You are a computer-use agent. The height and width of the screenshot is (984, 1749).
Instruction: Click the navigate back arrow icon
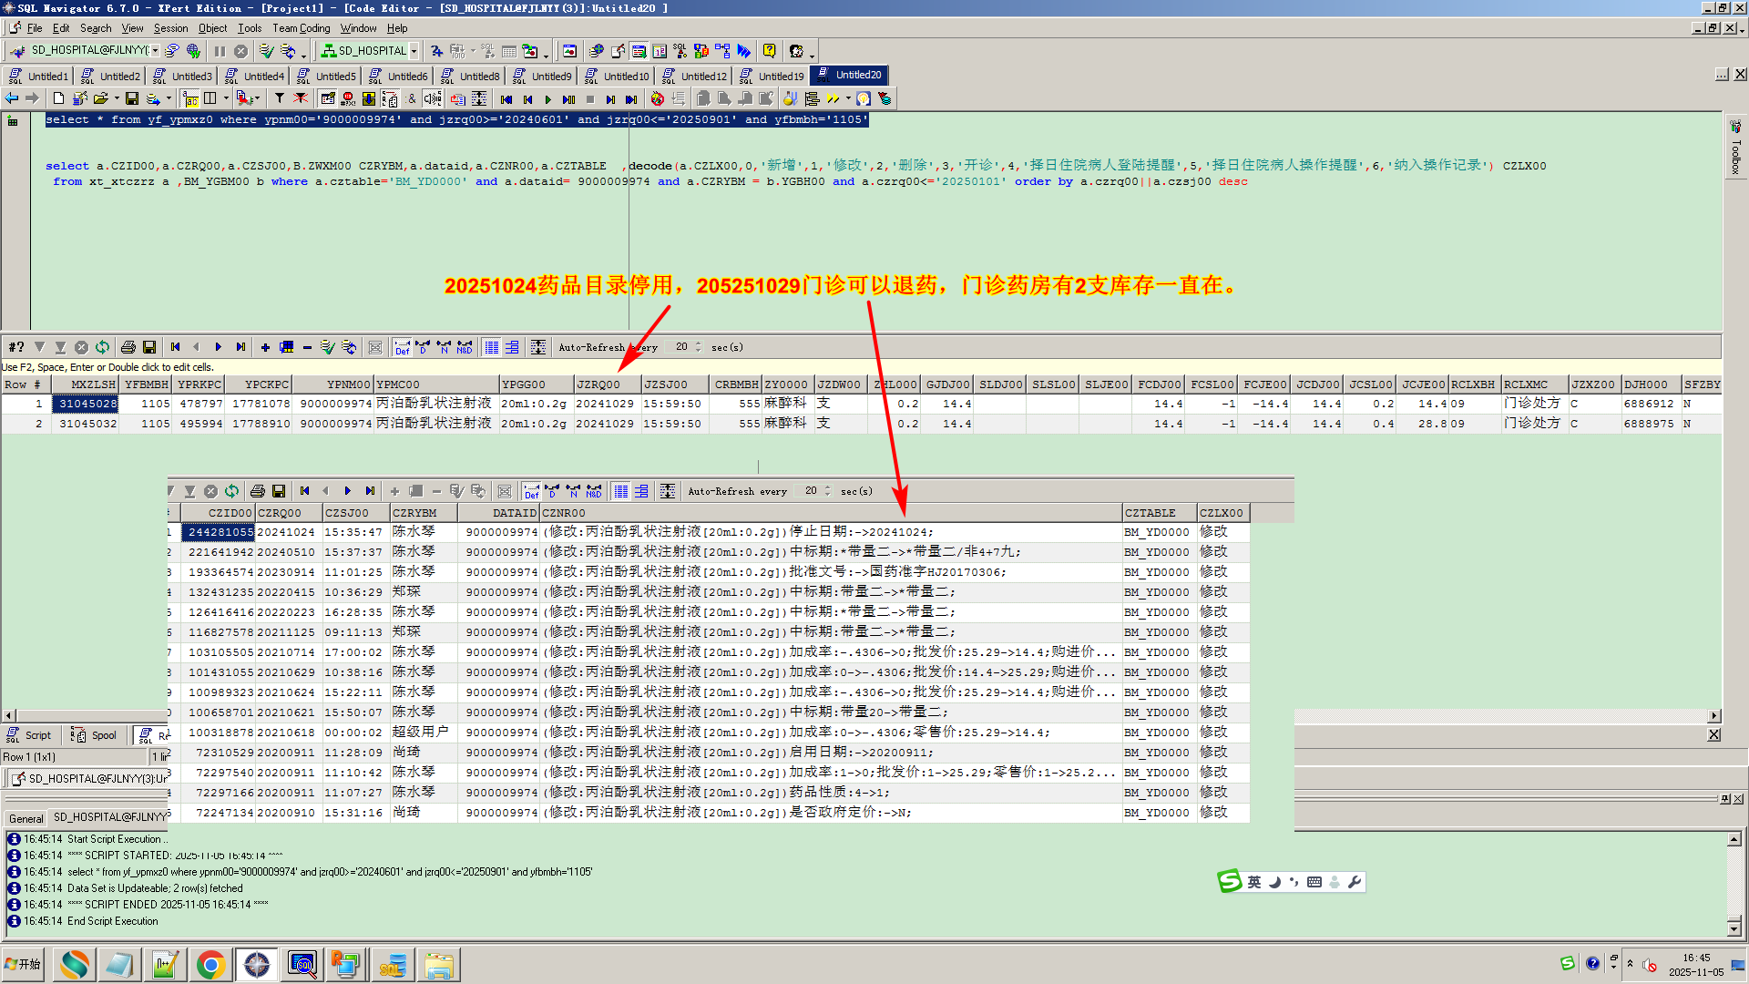(x=12, y=98)
